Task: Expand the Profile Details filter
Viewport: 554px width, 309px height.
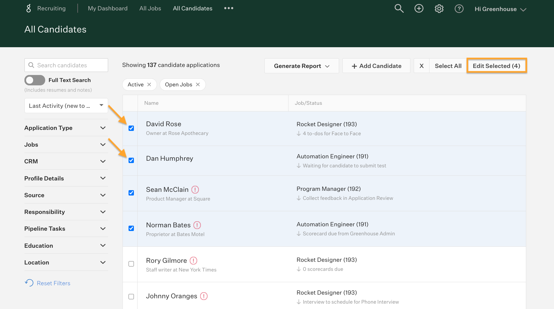Action: pos(66,178)
